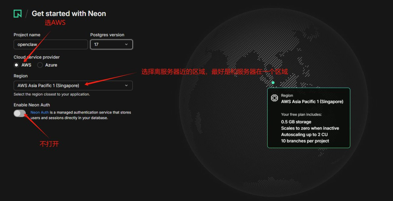The image size is (393, 201).
Task: Click Select the region closest hint text
Action: [x=52, y=94]
